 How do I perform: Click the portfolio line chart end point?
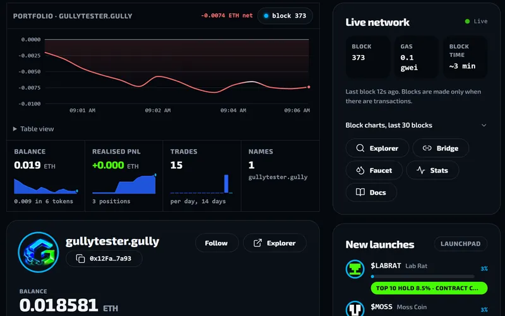(309, 87)
